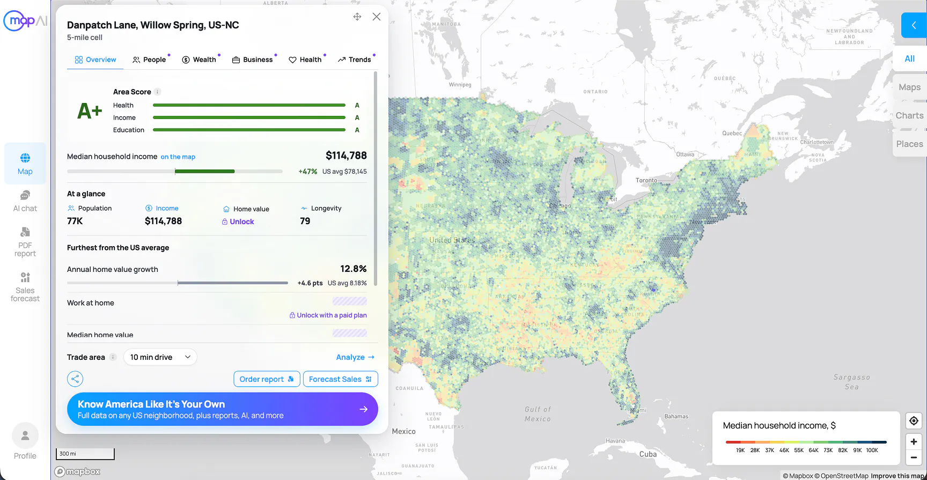Click the Analyze link
The width and height of the screenshot is (927, 480).
pos(355,357)
